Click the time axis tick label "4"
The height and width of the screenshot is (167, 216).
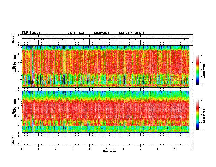point(90,149)
